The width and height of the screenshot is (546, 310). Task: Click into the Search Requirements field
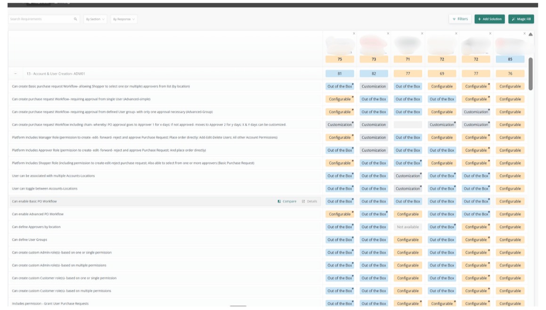click(x=40, y=19)
